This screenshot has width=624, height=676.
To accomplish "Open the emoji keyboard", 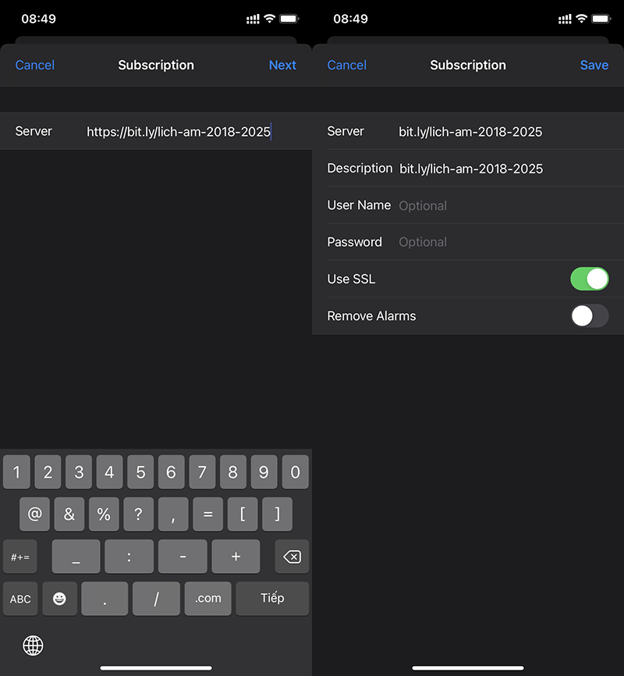I will [60, 598].
